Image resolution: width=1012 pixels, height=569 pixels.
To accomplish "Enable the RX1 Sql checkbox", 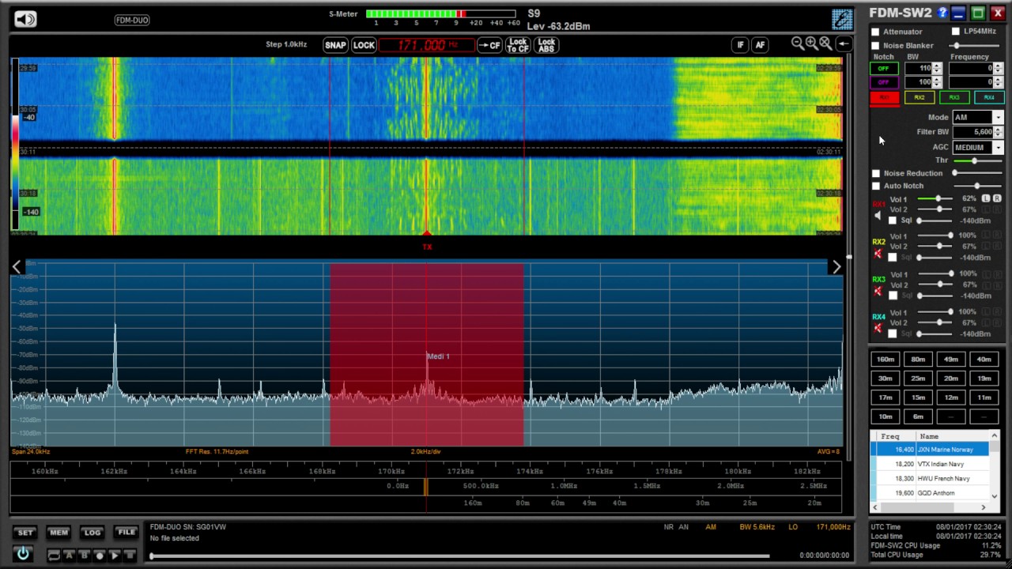I will 893,220.
